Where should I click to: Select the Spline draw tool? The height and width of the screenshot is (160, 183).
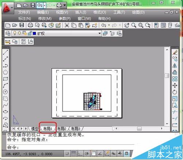tap(5, 105)
